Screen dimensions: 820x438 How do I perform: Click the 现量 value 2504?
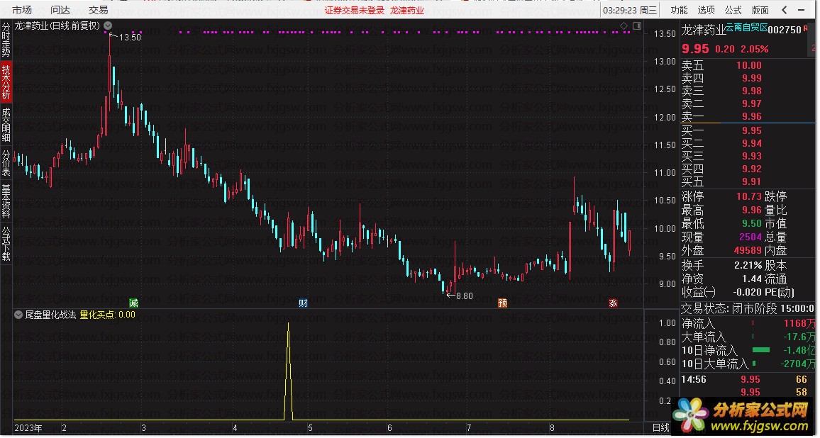[x=750, y=237]
